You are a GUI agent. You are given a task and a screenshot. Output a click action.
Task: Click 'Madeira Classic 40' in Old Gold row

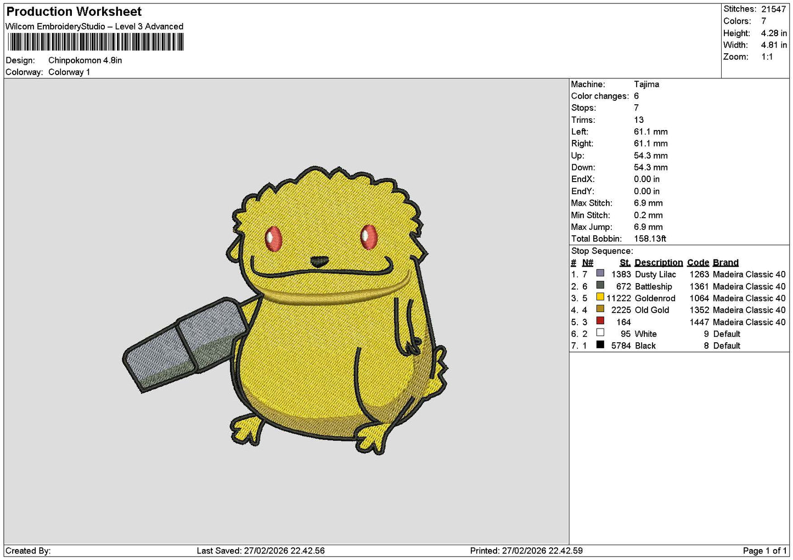pyautogui.click(x=749, y=310)
